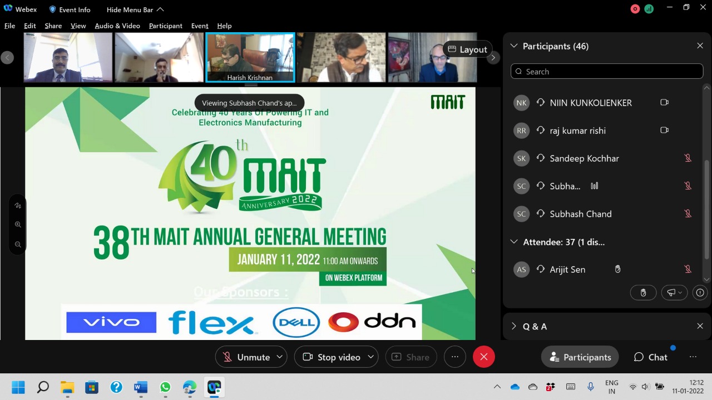Click the video strip divider handle
This screenshot has width=712, height=400.
251,85
